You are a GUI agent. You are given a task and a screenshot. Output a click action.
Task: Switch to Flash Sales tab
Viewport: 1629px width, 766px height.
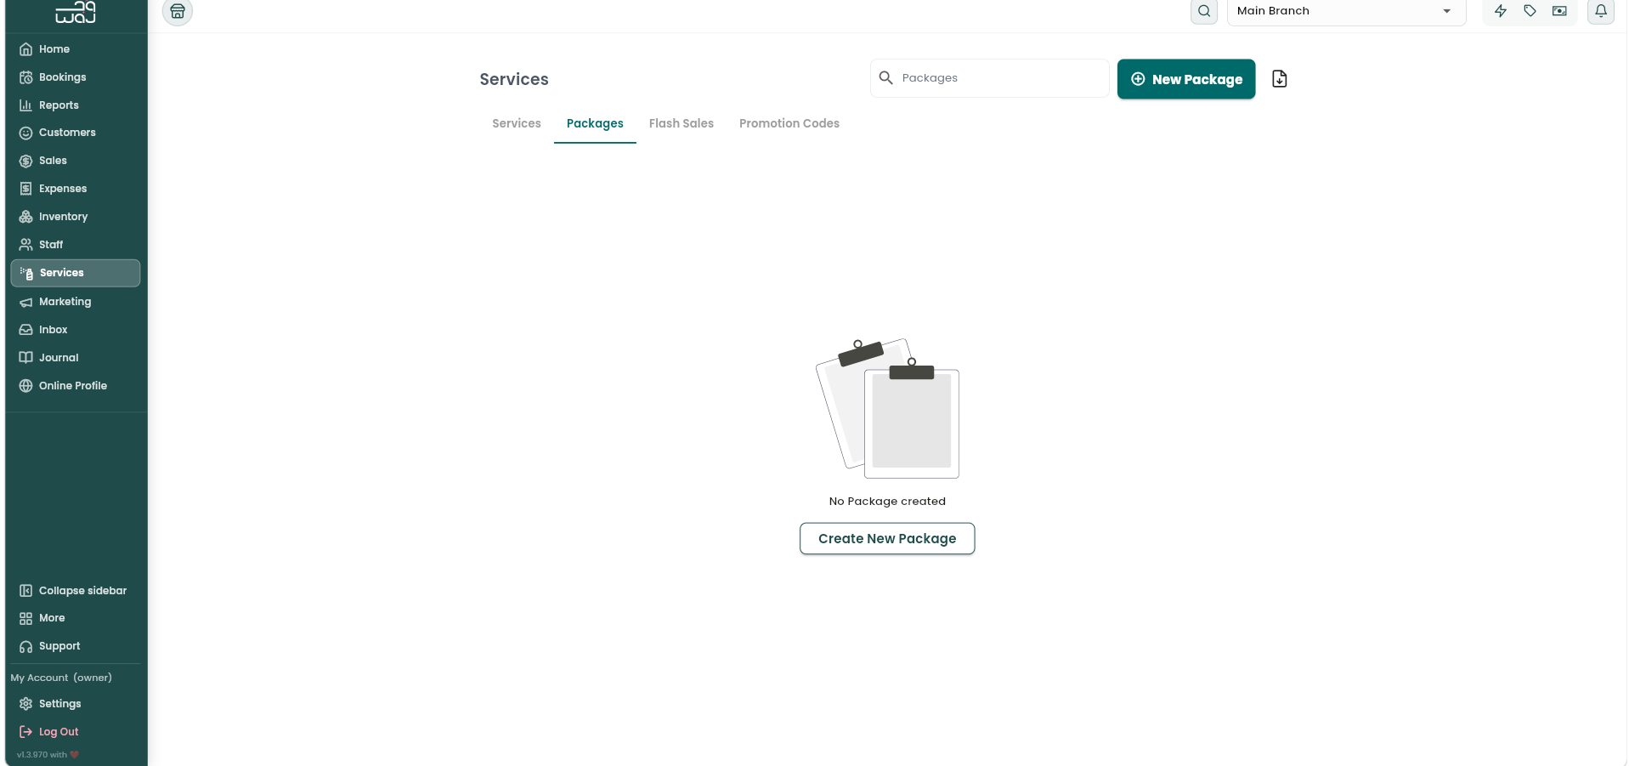[682, 123]
